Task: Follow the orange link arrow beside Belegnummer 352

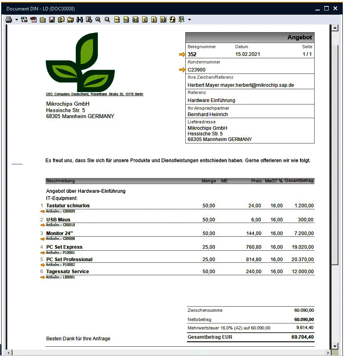Action: click(x=182, y=54)
